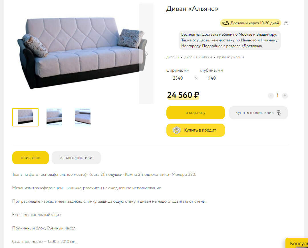Select third sofa thumbnail
This screenshot has width=308, height=248.
[x=83, y=117]
